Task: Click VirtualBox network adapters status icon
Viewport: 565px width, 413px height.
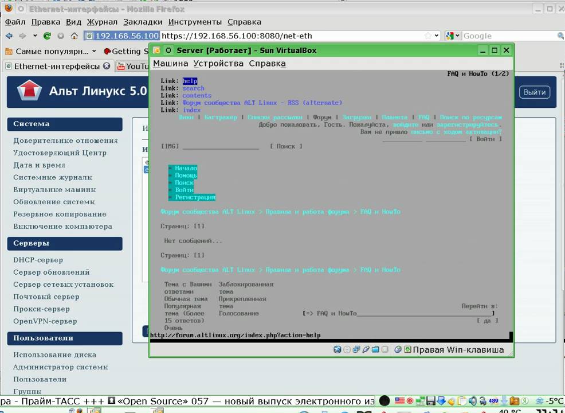Action: pos(356,349)
